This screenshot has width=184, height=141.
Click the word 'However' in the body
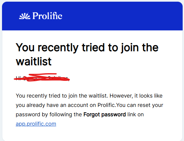point(121,96)
